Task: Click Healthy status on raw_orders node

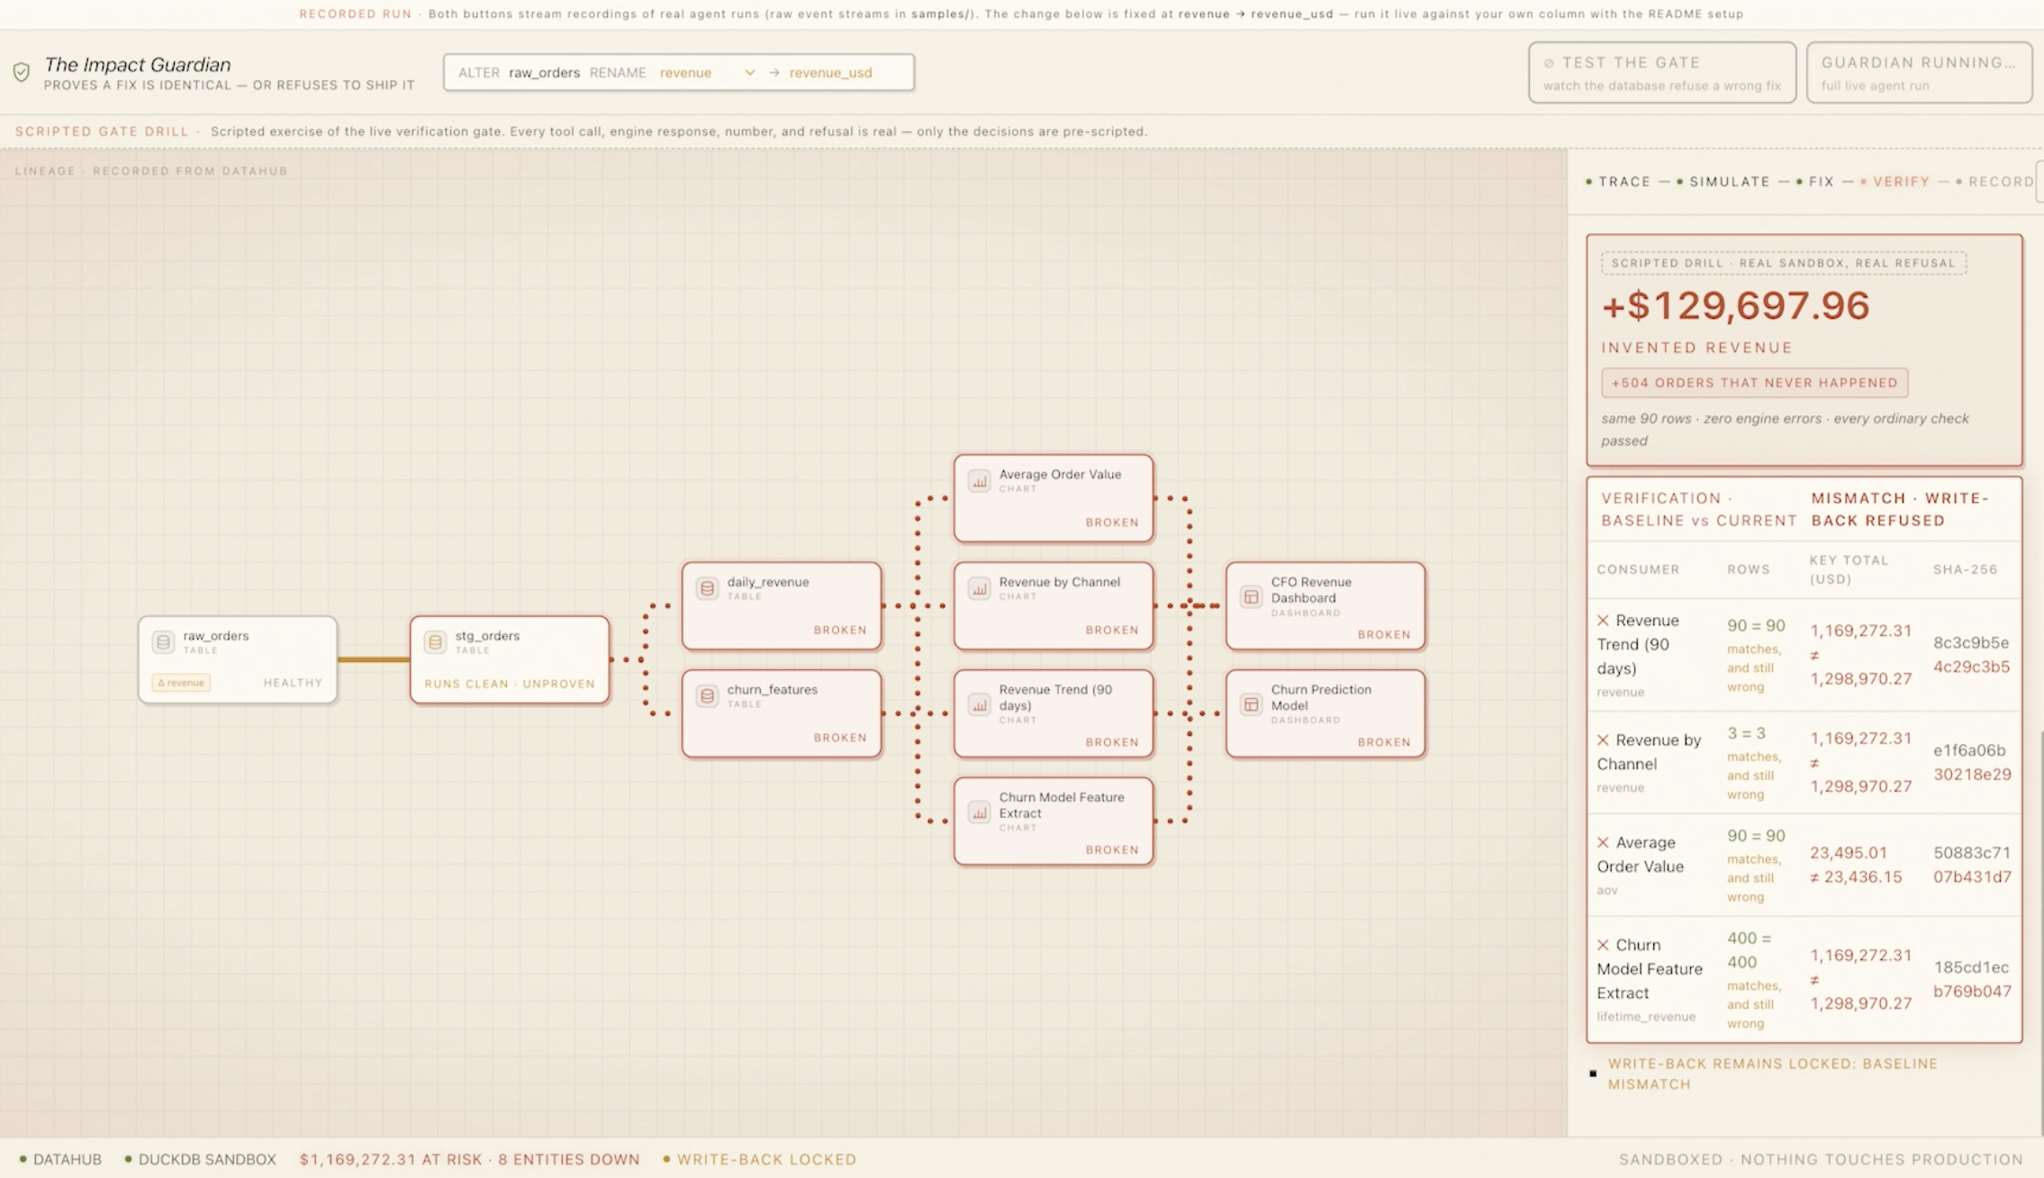Action: tap(293, 683)
